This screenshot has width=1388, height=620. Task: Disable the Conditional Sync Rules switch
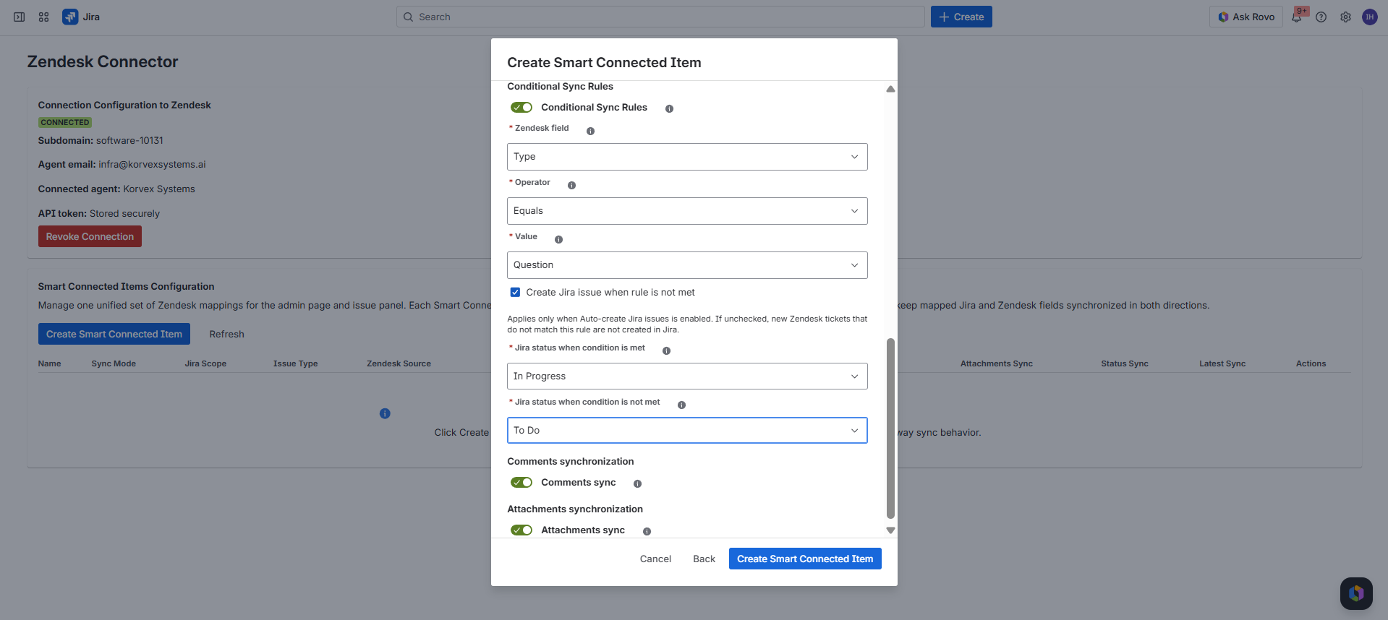521,107
